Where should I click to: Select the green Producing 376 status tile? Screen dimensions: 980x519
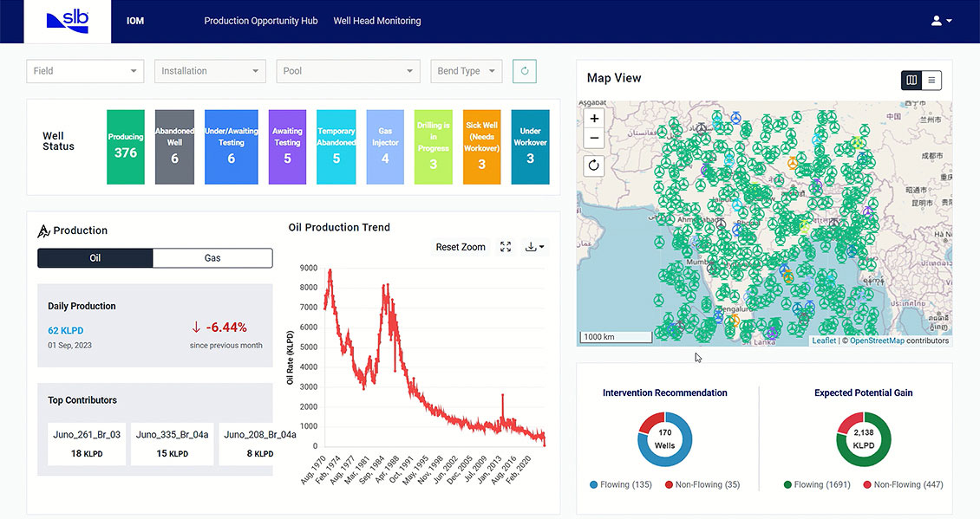[126, 146]
